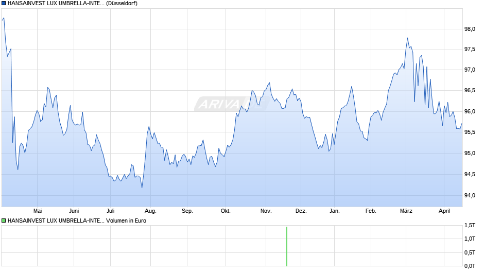Click the 'Aug.' month label
484x271 pixels.
click(x=151, y=211)
